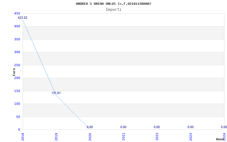Image resolution: width=227 pixels, height=142 pixels.
Task: Click the 0.00 label above 2021
Action: 123,127
